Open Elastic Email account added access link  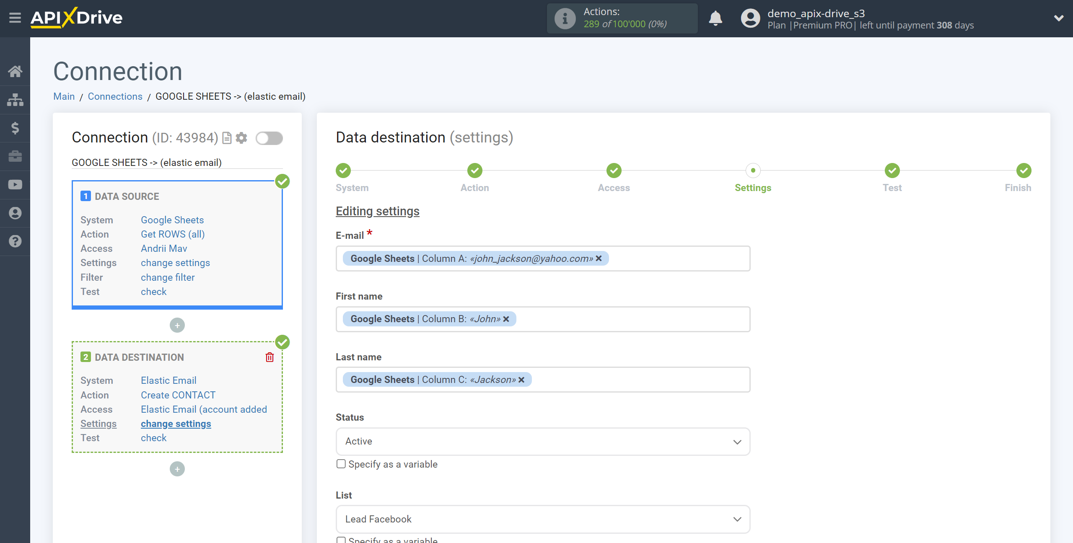(204, 409)
